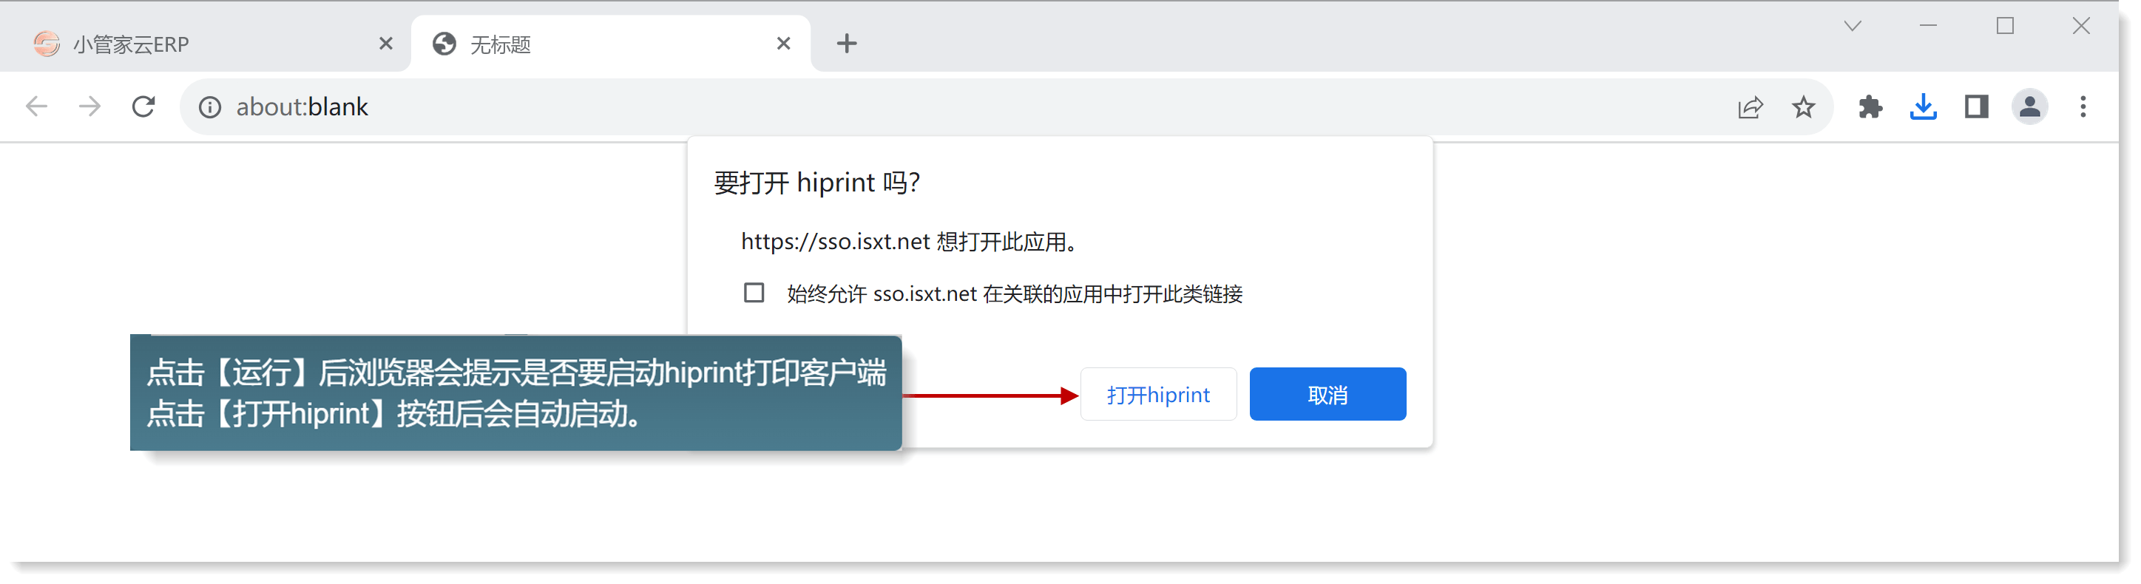The width and height of the screenshot is (2141, 584).
Task: Open a new tab with plus
Action: pyautogui.click(x=847, y=43)
